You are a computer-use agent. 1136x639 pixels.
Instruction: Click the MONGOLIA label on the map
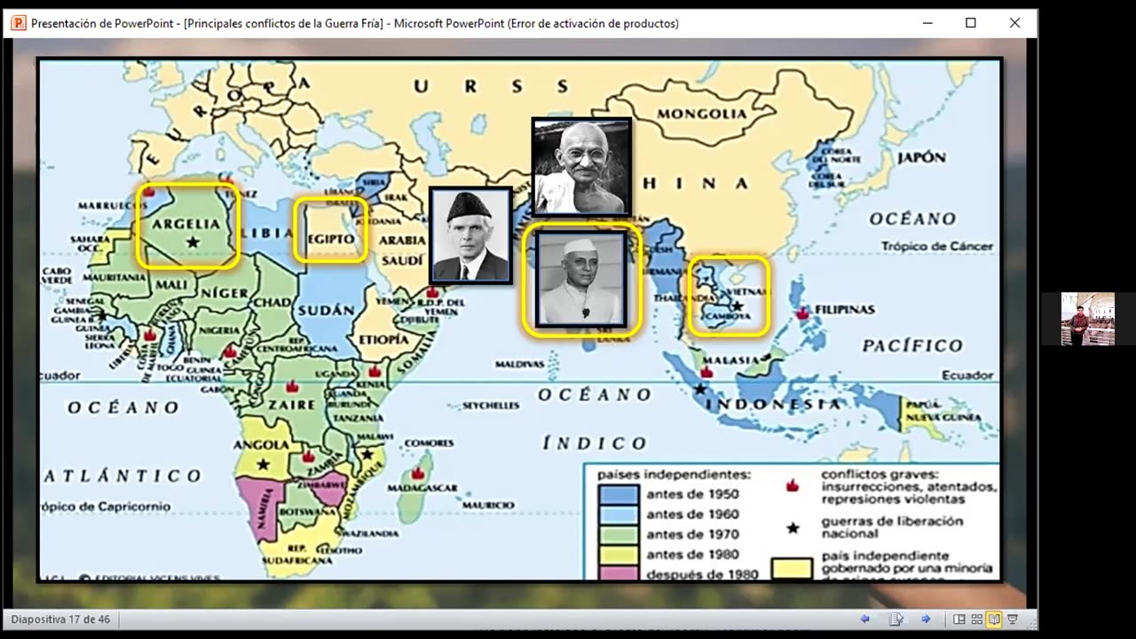(x=702, y=114)
